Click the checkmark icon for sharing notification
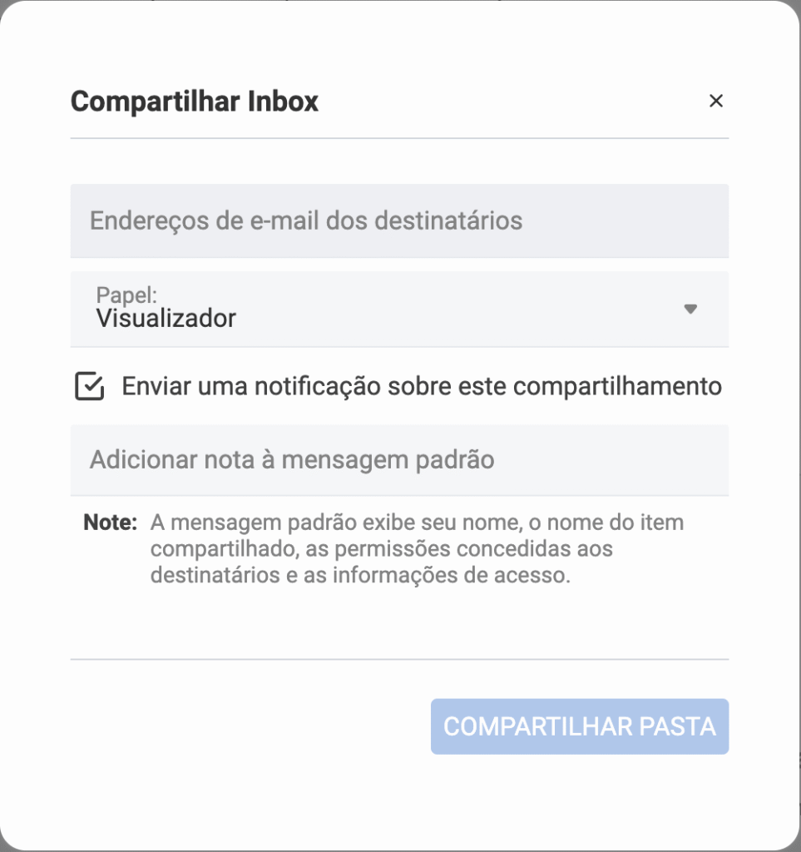Viewport: 801px width, 852px height. (x=90, y=387)
